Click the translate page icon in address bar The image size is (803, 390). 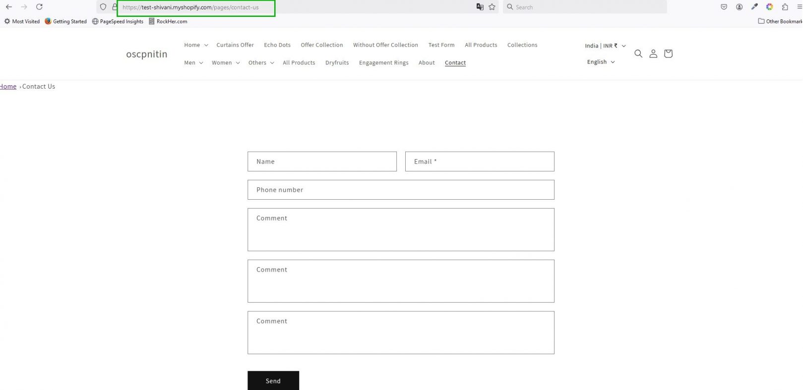click(x=480, y=7)
